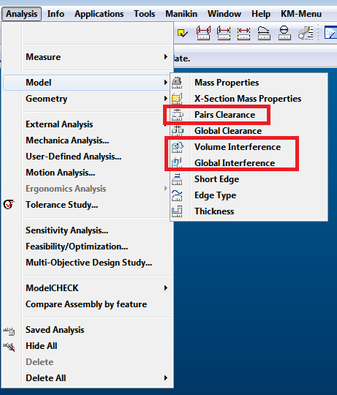Click the gray cylinder with scale toolbar icon

pos(306,33)
